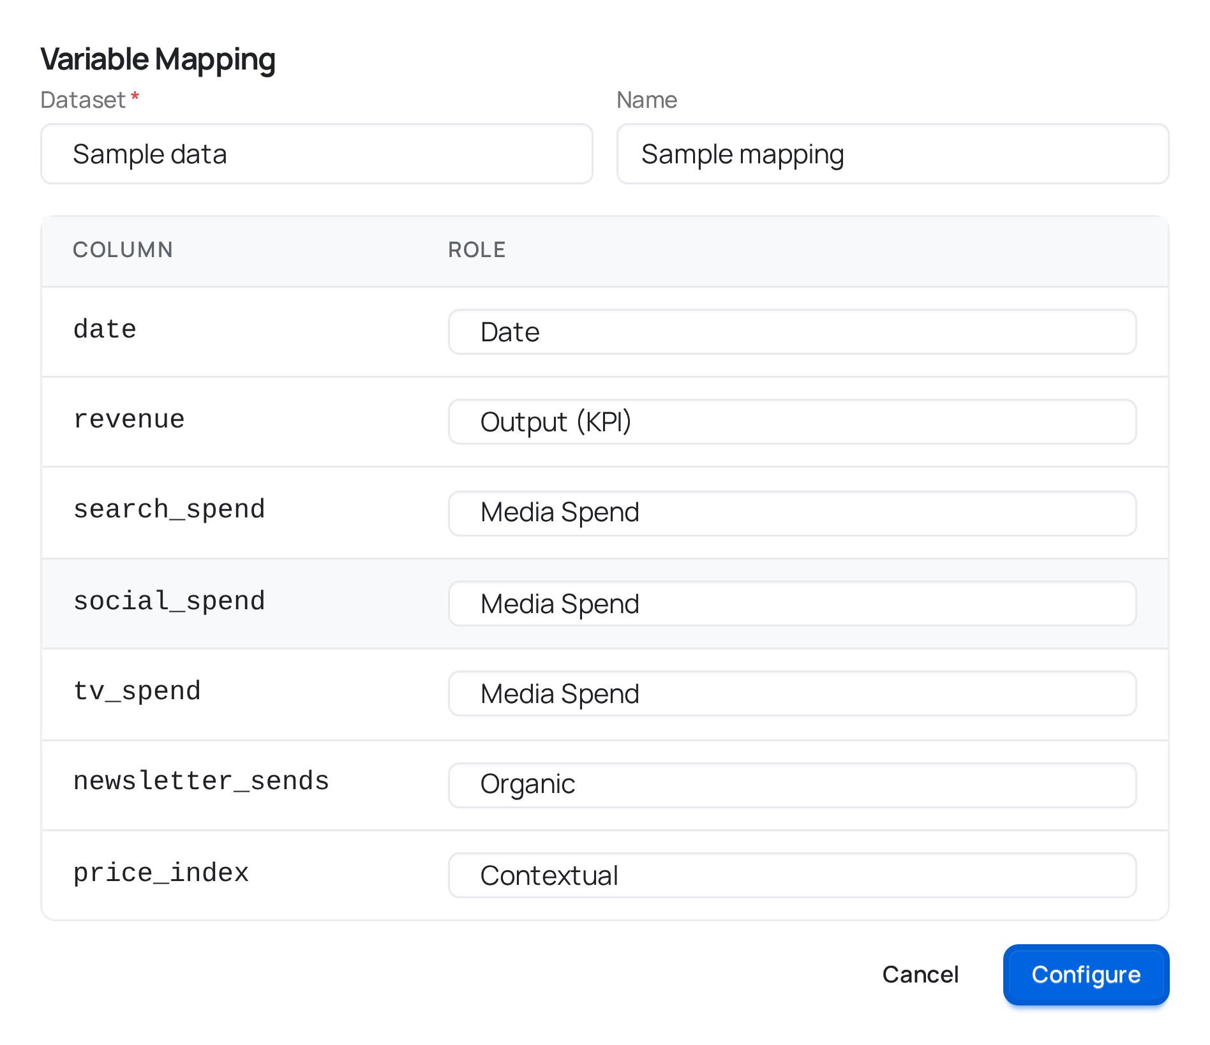The width and height of the screenshot is (1210, 1045).
Task: Edit the Name field with Sample mapping
Action: click(892, 154)
